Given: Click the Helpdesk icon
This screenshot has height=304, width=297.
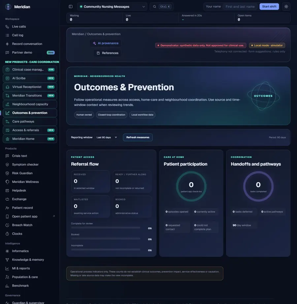Looking at the screenshot, I should [7, 190].
